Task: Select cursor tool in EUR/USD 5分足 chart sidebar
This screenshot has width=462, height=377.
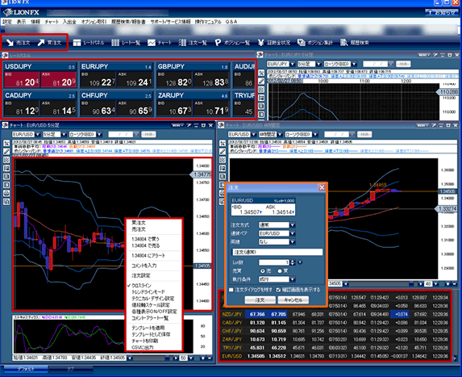Action: click(6, 144)
